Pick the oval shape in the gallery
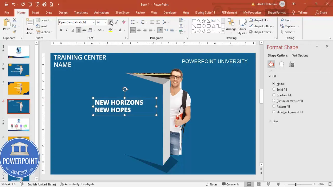 click(204, 26)
